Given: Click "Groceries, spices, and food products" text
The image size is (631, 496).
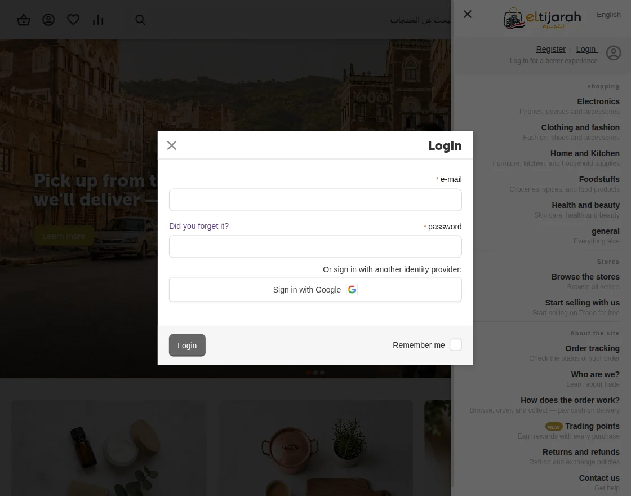Looking at the screenshot, I should 564,189.
